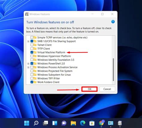Screen dimensions: 142x128
Task: Expand SMB 1.0/CIFS File Sharing Support
Action: pyautogui.click(x=28, y=41)
